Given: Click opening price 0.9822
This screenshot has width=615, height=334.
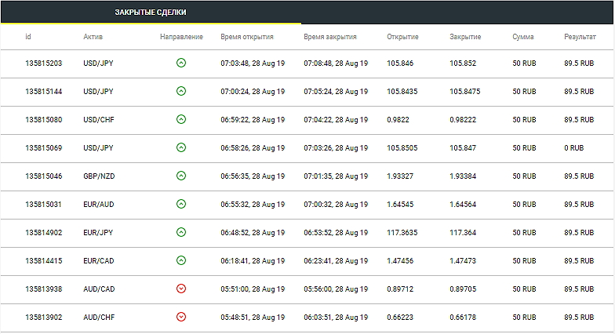Looking at the screenshot, I should click(398, 119).
